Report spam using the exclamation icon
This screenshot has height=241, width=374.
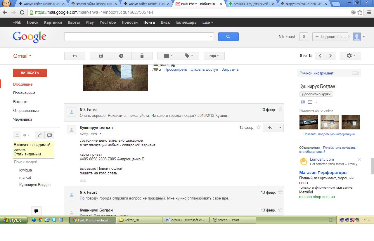121,56
